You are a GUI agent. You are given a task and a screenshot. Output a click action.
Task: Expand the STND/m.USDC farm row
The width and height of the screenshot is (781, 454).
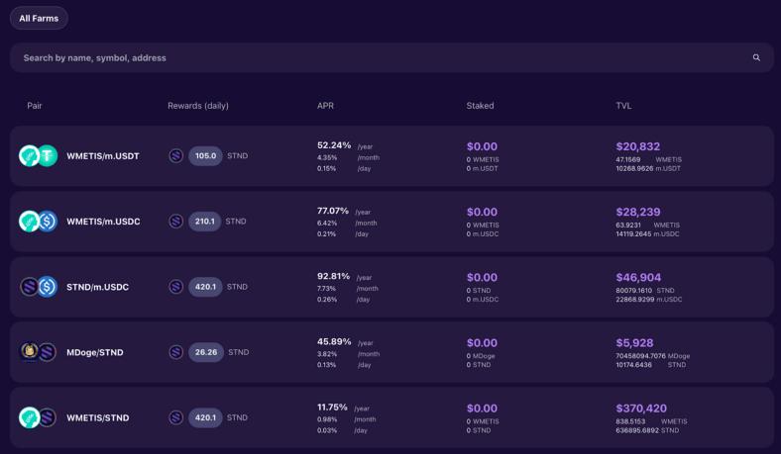(x=97, y=287)
